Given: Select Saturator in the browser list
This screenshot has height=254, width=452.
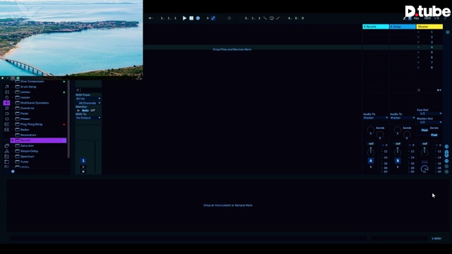Looking at the screenshot, I should point(27,146).
